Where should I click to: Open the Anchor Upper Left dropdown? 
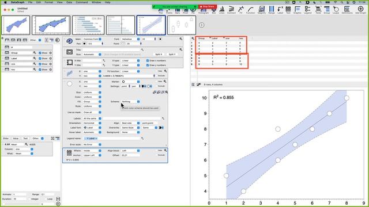click(92, 155)
